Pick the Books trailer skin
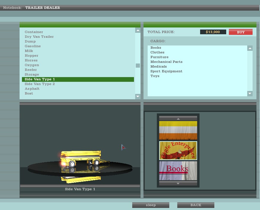 click(x=178, y=171)
